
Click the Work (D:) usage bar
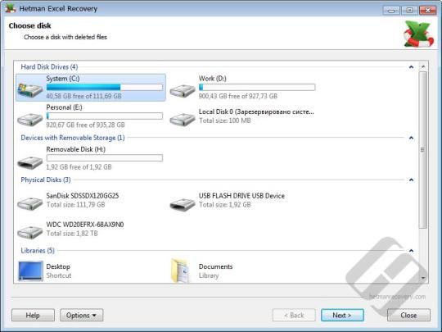(x=257, y=87)
